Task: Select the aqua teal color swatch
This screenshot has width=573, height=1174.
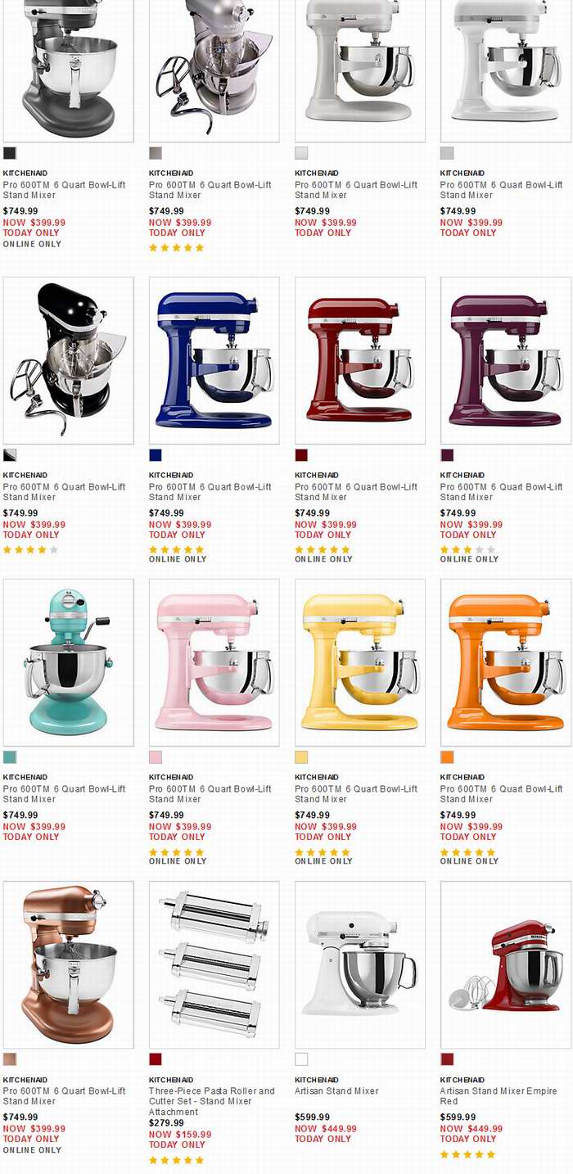Action: point(10,757)
